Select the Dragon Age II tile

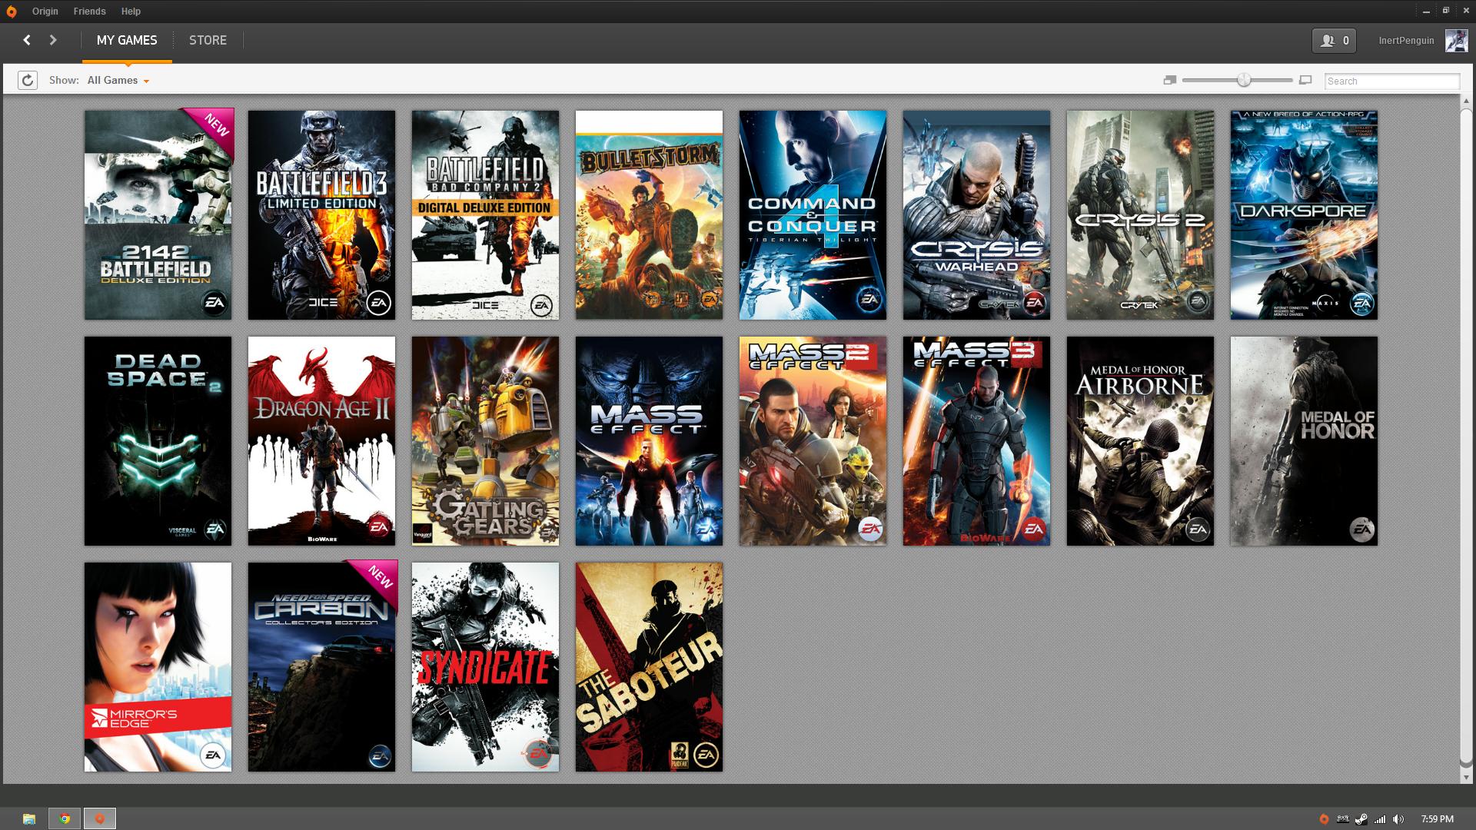click(x=321, y=440)
